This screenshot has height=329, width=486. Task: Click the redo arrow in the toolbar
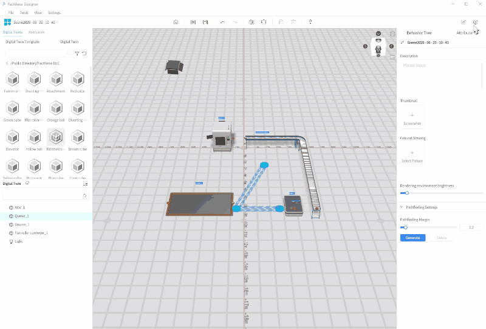pos(234,22)
